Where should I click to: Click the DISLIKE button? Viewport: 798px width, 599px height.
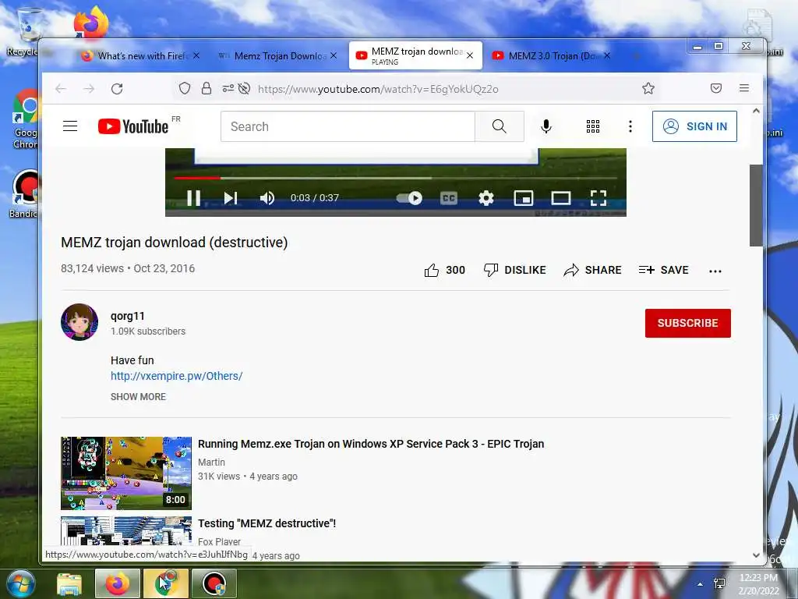(514, 270)
